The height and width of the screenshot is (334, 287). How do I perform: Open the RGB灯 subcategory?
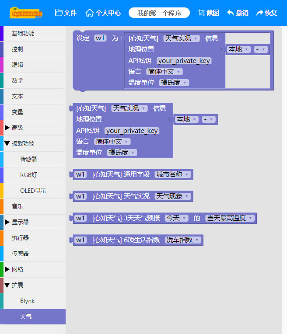33,175
